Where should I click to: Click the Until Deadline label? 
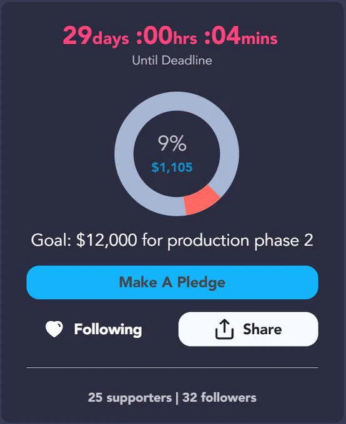(172, 60)
